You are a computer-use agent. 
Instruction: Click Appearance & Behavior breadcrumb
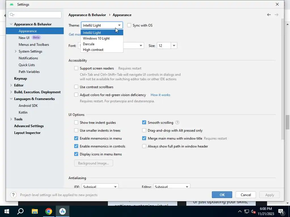tap(87, 15)
